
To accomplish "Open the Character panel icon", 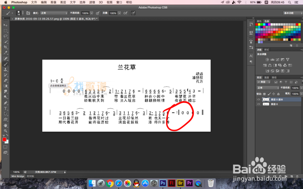I will (x=251, y=56).
